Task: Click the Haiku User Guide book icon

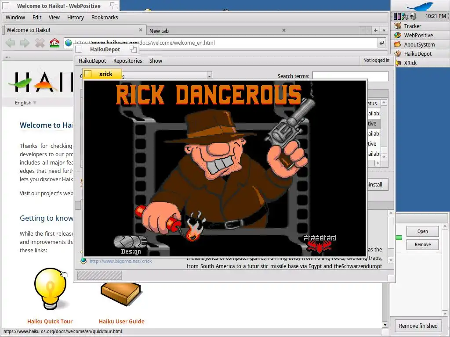Action: (x=121, y=294)
